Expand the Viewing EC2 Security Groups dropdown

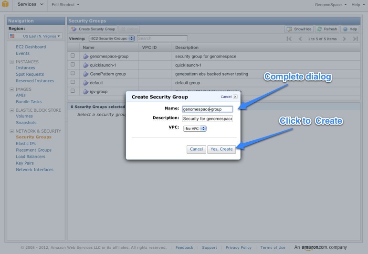click(x=111, y=39)
